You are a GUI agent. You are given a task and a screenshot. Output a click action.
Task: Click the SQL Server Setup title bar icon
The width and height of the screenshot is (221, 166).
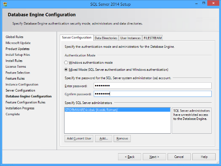[5, 4]
